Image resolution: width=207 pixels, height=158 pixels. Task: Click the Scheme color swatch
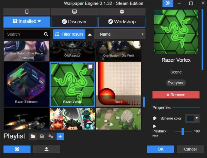point(190,118)
